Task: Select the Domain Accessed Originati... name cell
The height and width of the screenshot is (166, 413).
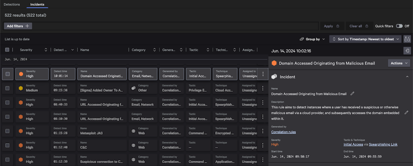Action: click(x=102, y=74)
